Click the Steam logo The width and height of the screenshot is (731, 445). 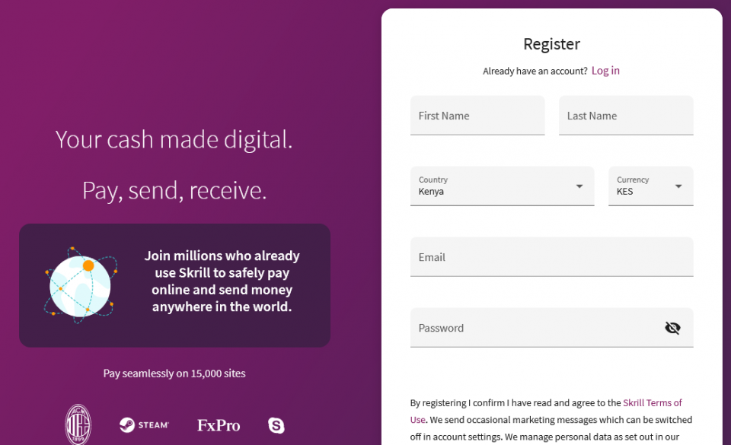144,425
